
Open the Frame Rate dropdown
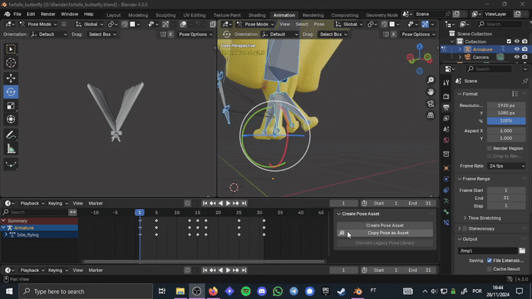tap(506, 165)
